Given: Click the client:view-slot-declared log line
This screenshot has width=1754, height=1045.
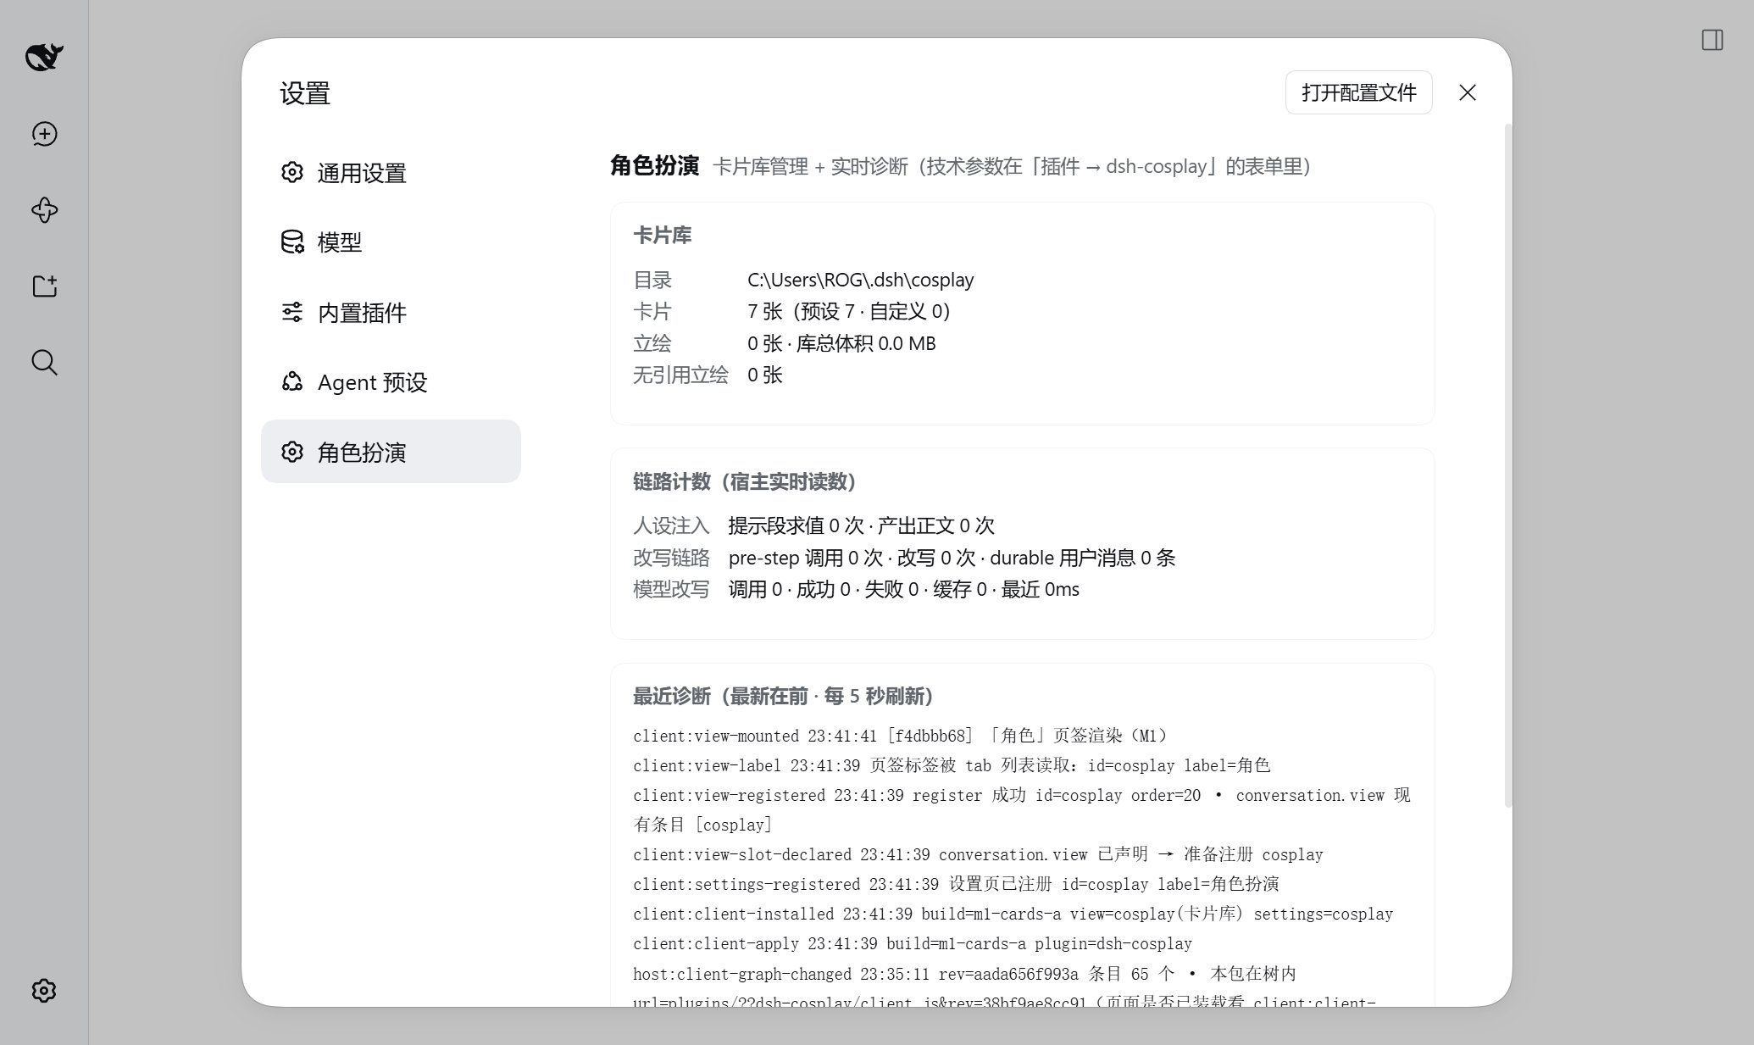Looking at the screenshot, I should [978, 854].
